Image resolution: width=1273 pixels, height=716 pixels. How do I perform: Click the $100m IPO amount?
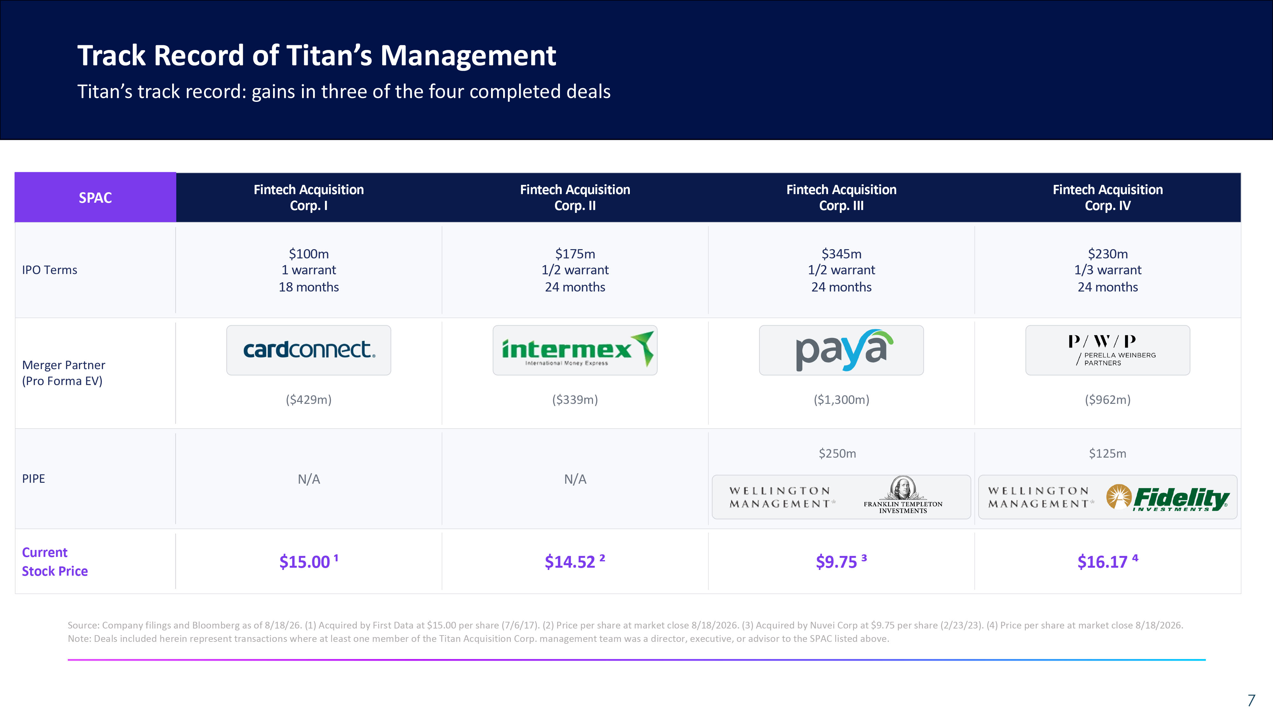coord(309,254)
